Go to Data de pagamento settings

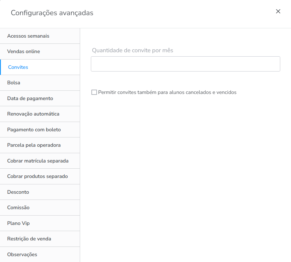[x=30, y=98]
